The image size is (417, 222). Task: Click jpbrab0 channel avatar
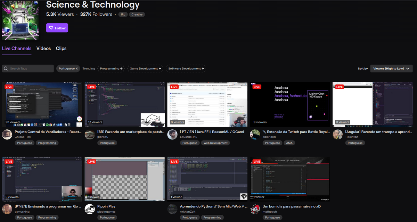tap(90, 135)
